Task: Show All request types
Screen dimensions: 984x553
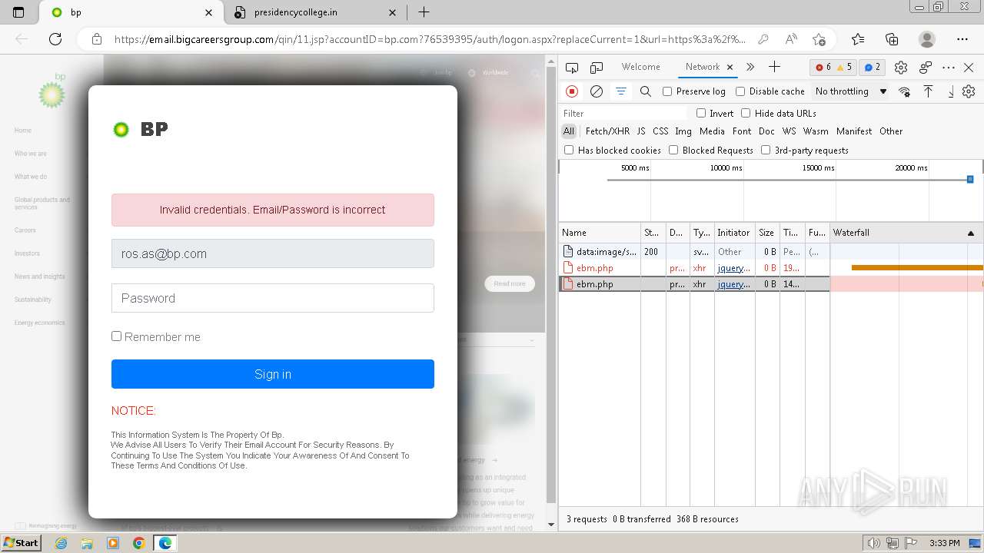Action: [569, 131]
